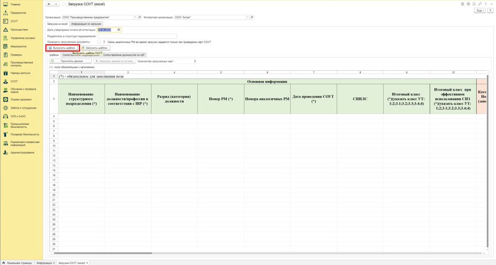This screenshot has width=496, height=265.
Task: Select Сопоставление подразделений tab
Action: pyautogui.click(x=81, y=55)
